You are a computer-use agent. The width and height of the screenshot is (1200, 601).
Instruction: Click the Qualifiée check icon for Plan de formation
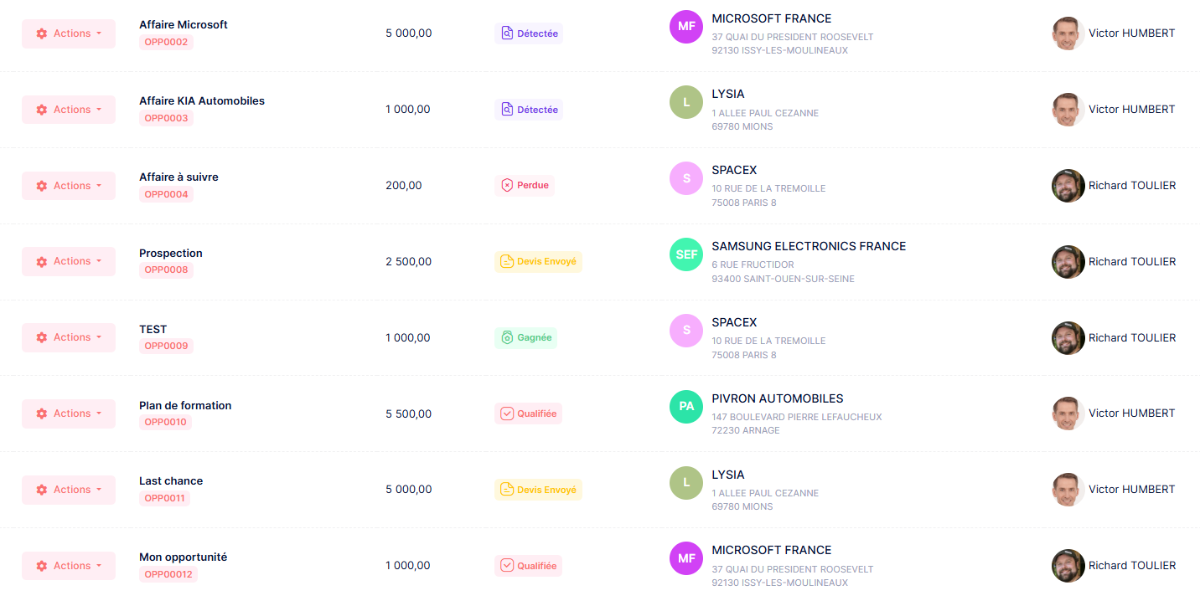coord(506,414)
